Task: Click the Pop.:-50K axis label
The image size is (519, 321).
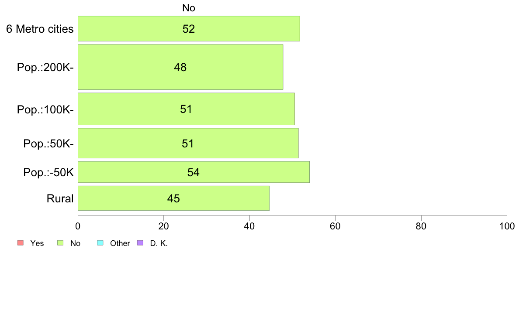Action: tap(48, 172)
